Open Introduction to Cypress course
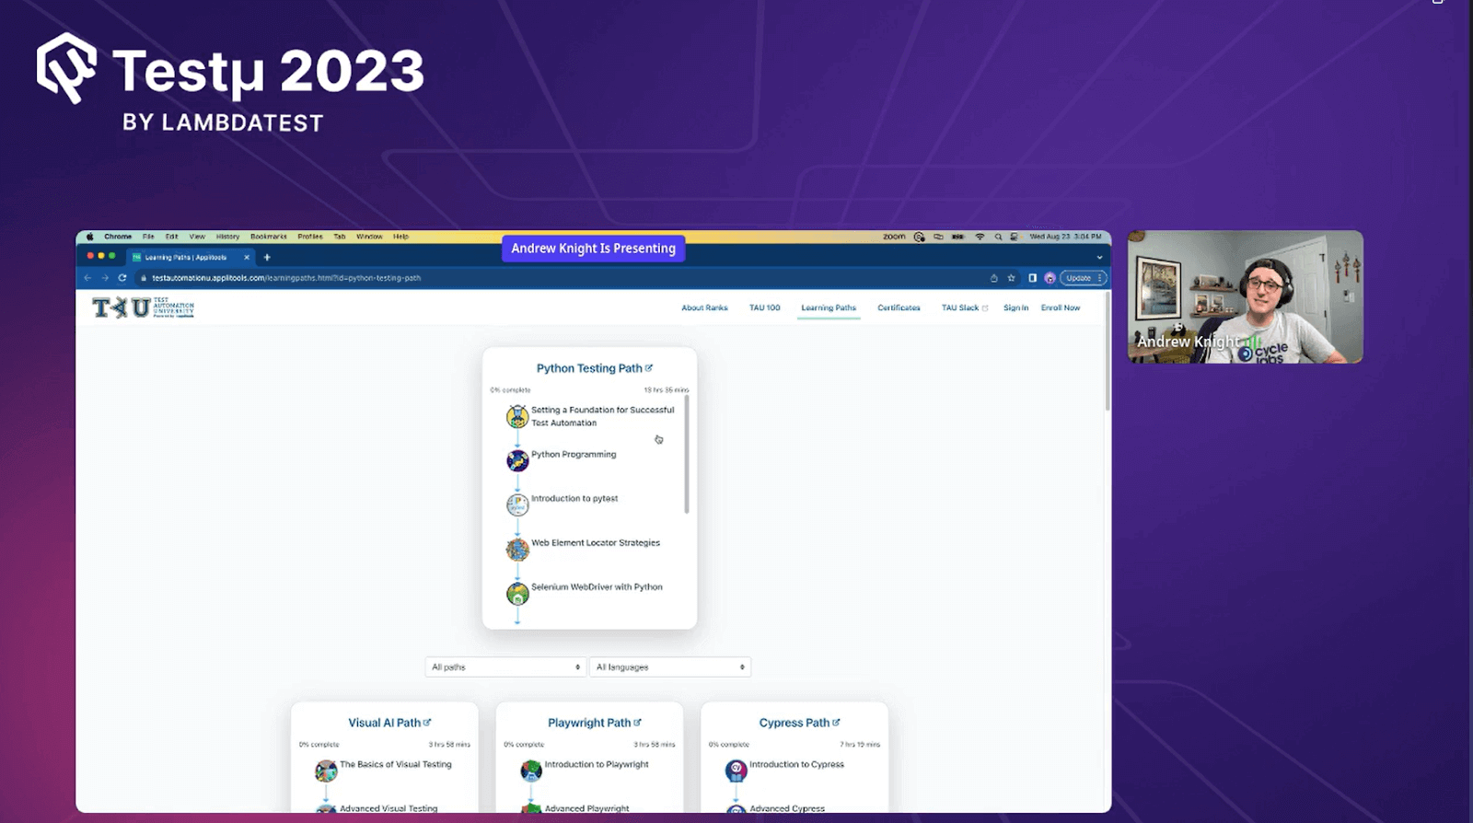 pyautogui.click(x=796, y=764)
